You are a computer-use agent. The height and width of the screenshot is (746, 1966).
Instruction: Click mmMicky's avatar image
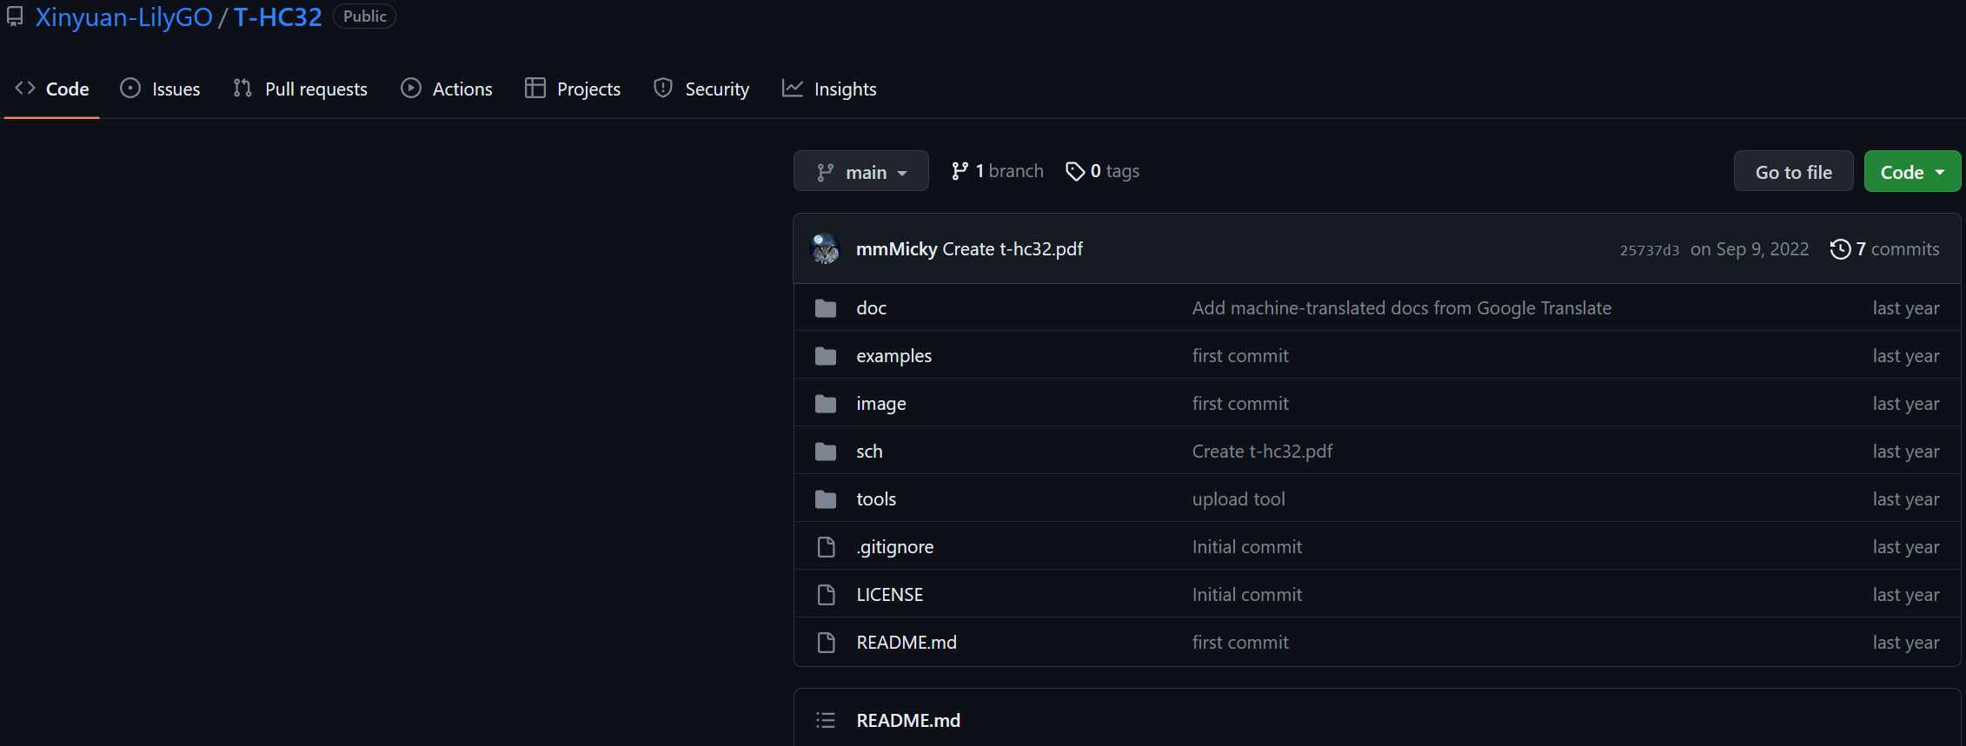pyautogui.click(x=825, y=248)
